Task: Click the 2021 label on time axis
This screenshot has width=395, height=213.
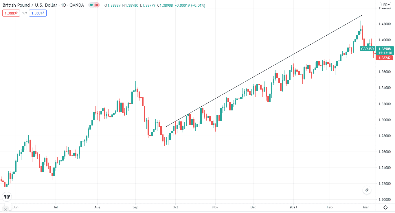Action: tap(293, 207)
